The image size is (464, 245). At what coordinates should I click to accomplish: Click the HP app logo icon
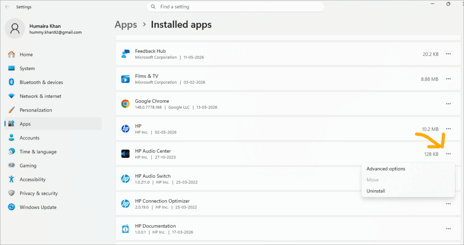(126, 129)
